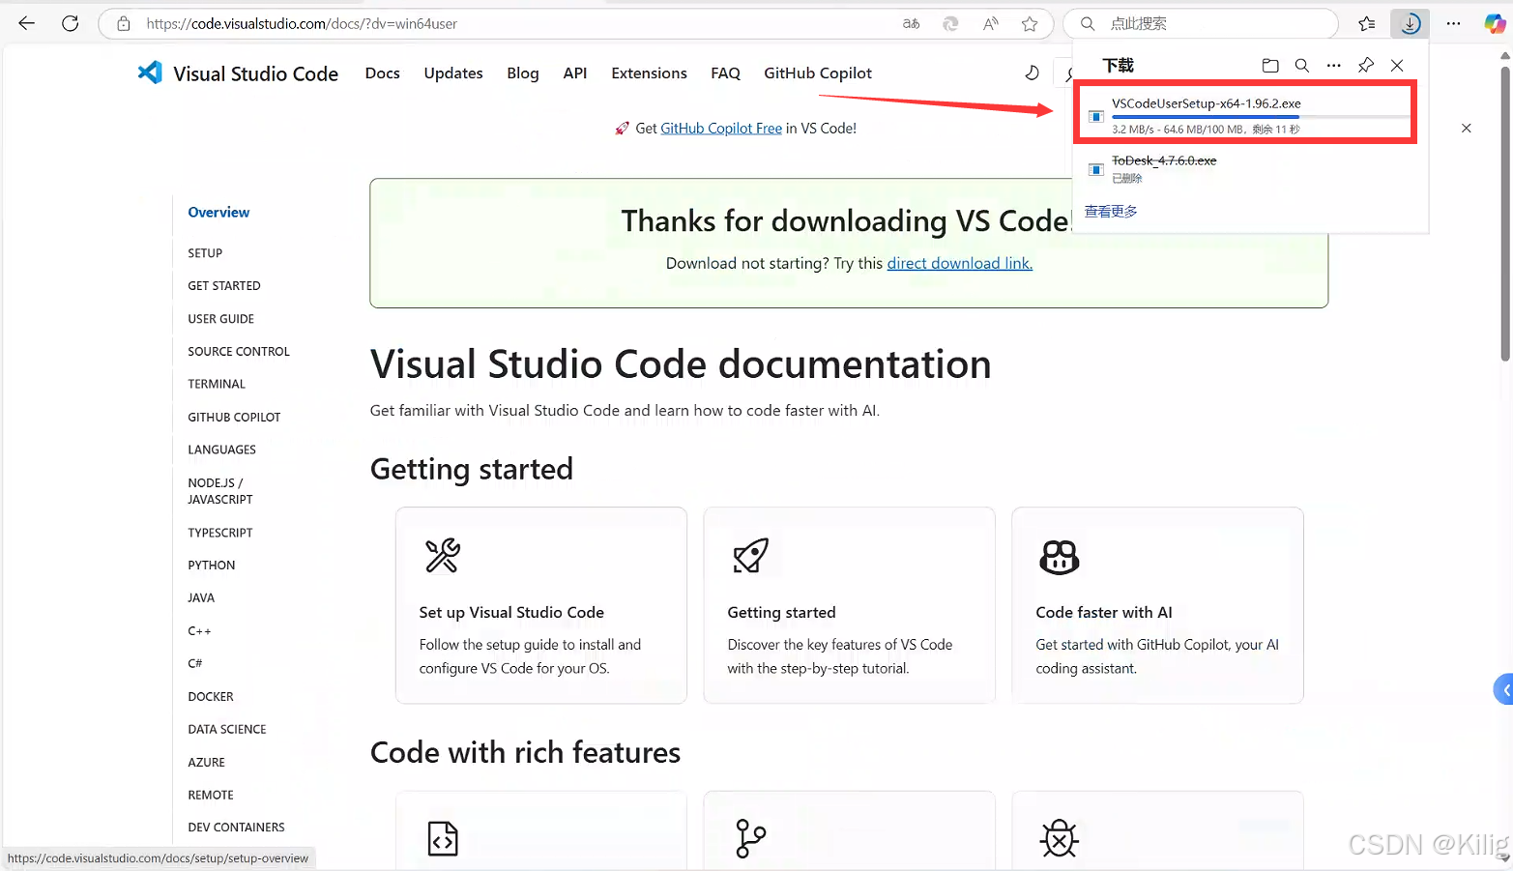
Task: Open Extensions in top navigation
Action: [650, 73]
